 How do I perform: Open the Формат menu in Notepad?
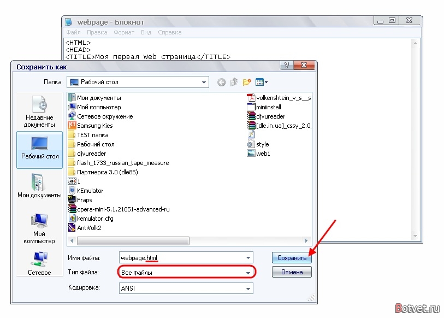coord(124,32)
